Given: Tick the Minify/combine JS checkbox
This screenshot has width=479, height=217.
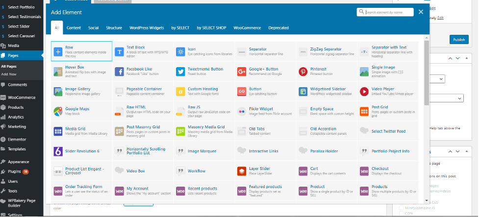Looking at the screenshot, I should tap(402, 208).
